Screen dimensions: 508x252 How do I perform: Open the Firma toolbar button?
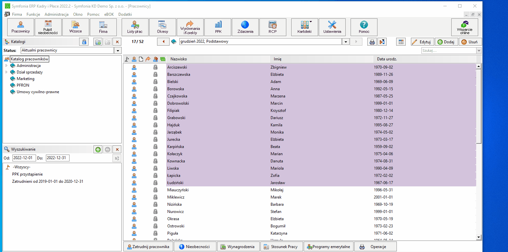pos(103,27)
